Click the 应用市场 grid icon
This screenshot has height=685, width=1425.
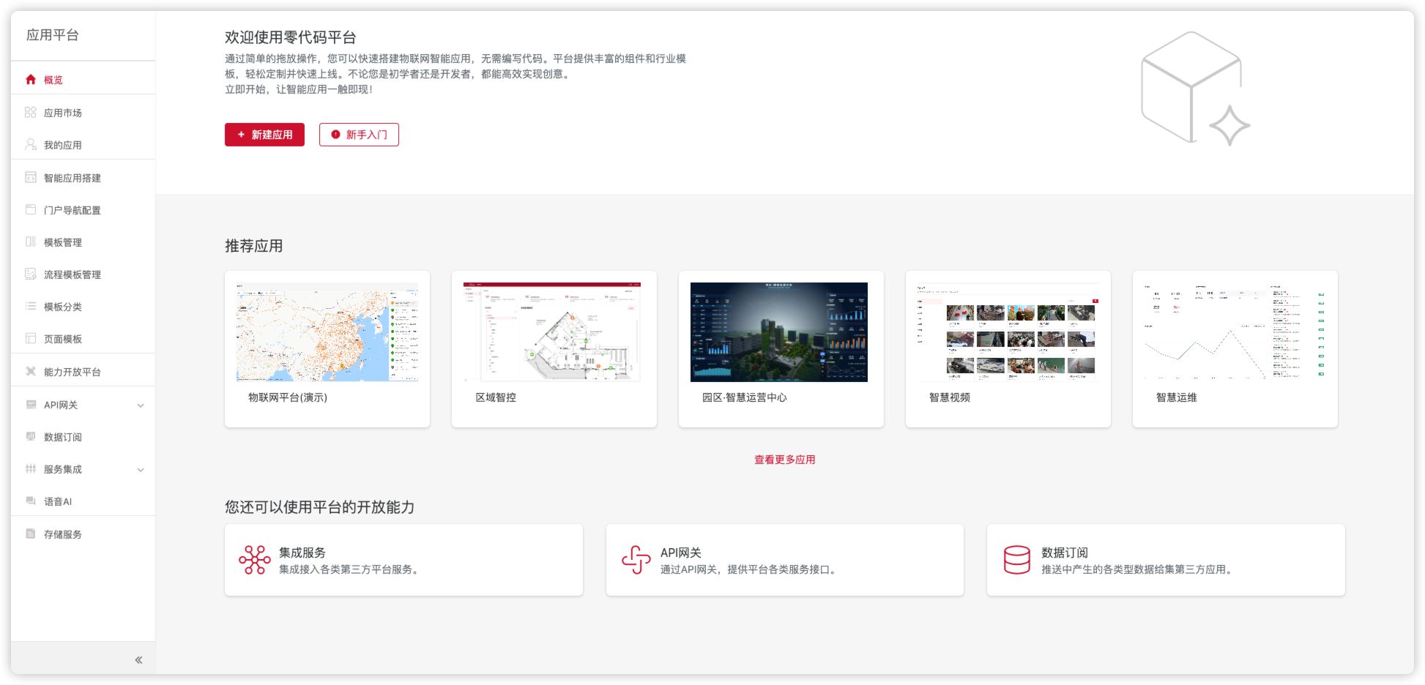(31, 113)
